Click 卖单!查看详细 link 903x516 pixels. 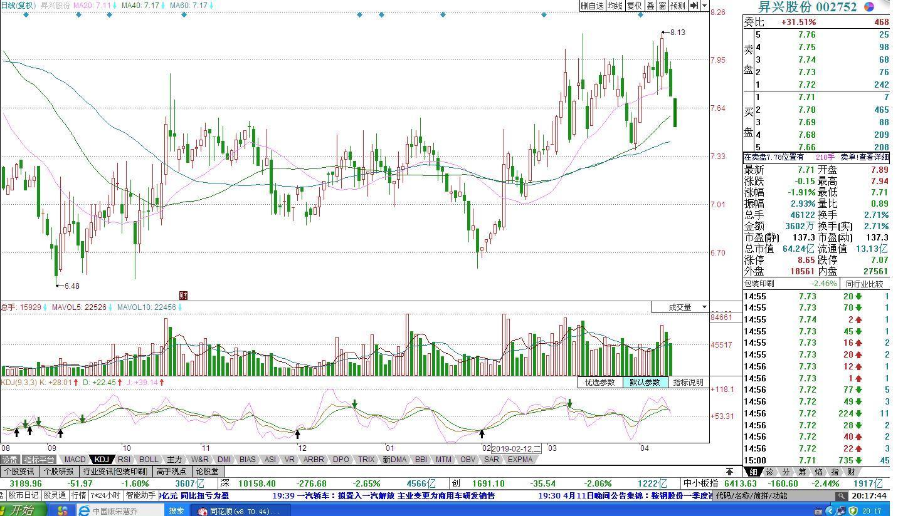coord(865,157)
